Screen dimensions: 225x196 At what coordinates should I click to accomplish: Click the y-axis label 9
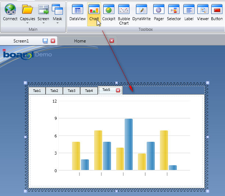pos(56,118)
